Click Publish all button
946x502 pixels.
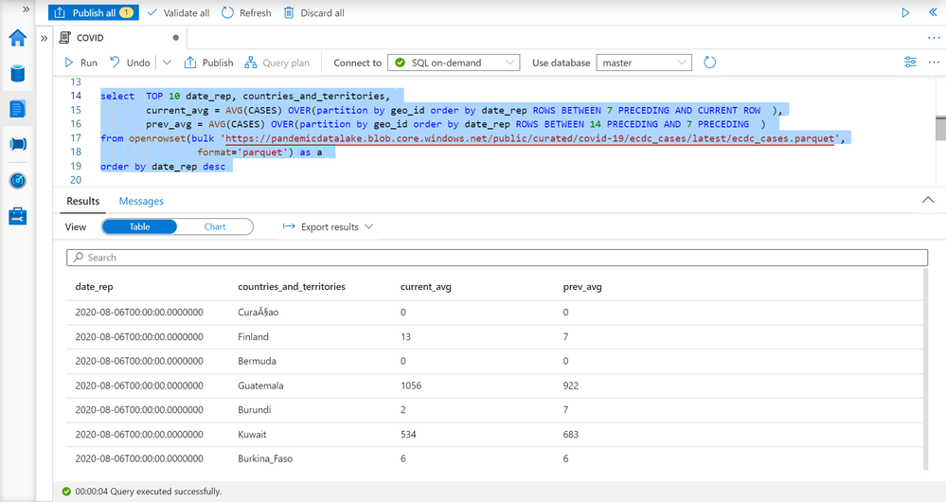(94, 12)
